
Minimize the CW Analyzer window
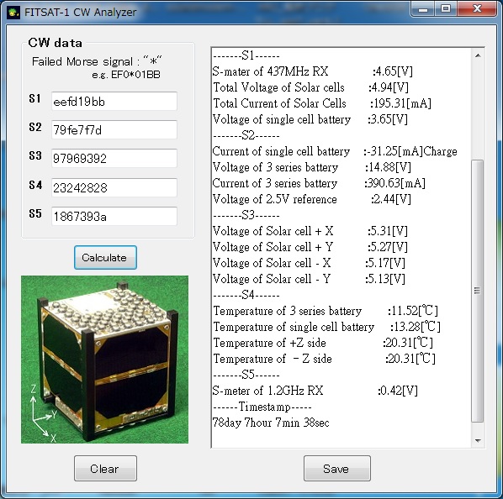click(x=423, y=8)
